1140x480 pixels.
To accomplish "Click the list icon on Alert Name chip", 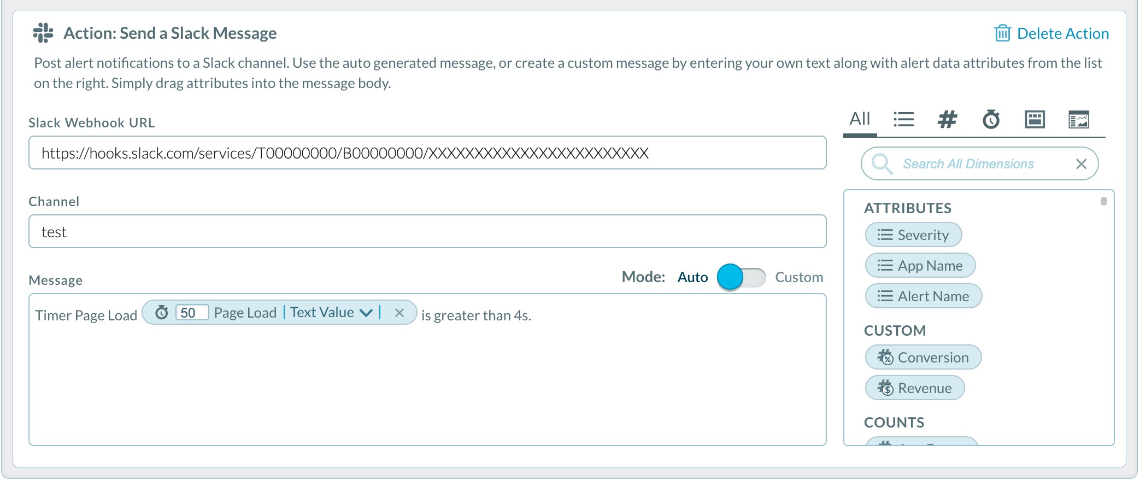I will coord(885,296).
